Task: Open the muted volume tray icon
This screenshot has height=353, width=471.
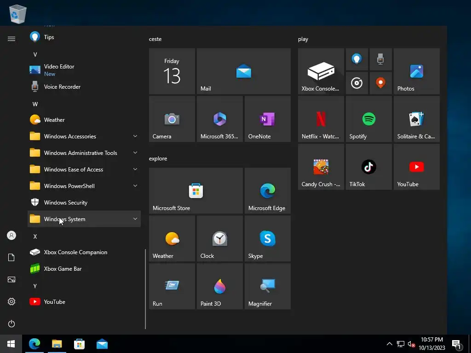Action: click(x=412, y=344)
